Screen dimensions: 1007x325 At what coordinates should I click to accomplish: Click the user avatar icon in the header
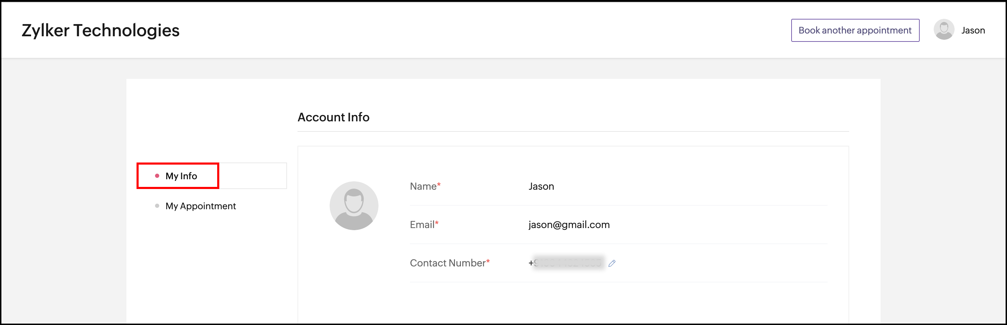944,30
